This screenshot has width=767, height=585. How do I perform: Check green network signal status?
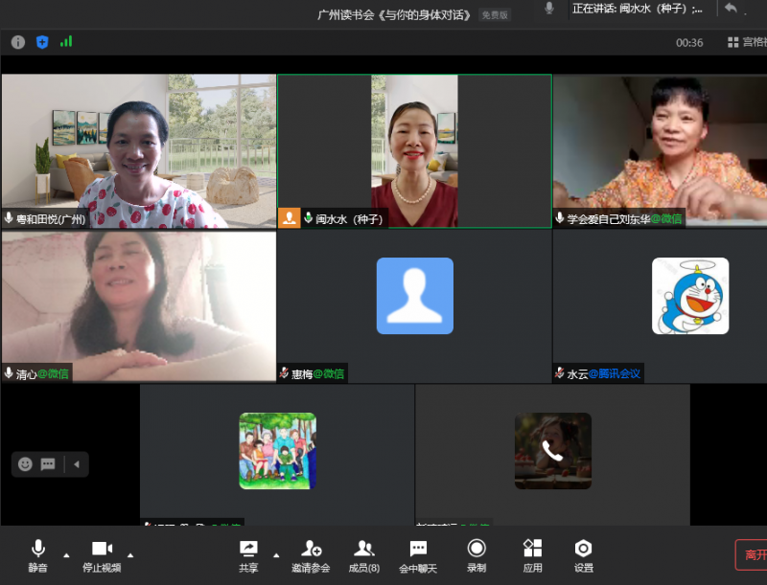tap(66, 42)
